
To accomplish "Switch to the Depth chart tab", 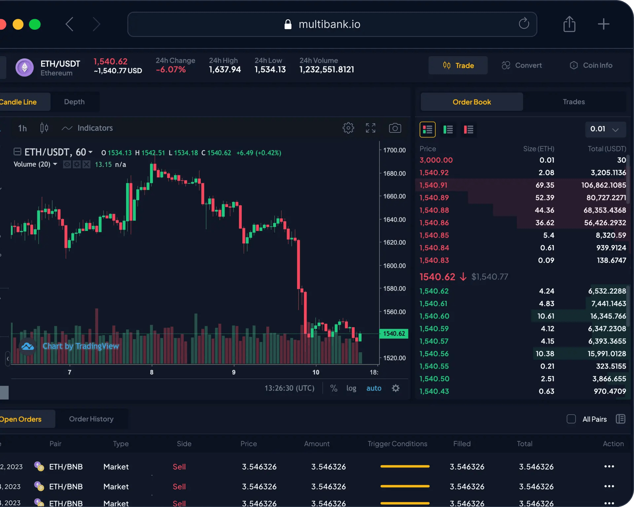I will (x=74, y=102).
